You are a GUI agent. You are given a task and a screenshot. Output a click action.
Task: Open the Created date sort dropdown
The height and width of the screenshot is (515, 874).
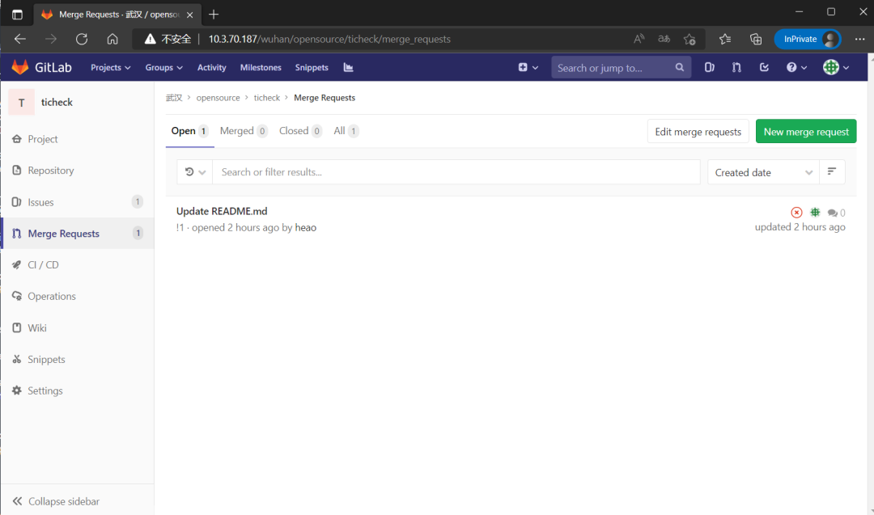click(763, 172)
